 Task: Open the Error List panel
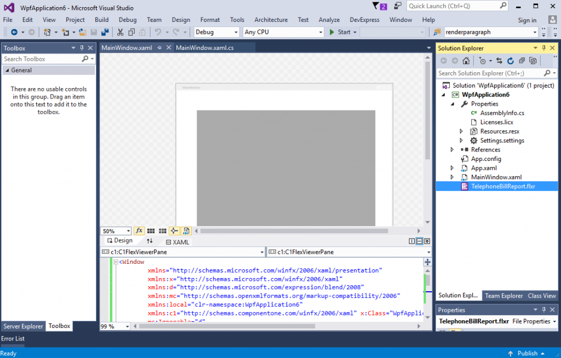pyautogui.click(x=13, y=339)
